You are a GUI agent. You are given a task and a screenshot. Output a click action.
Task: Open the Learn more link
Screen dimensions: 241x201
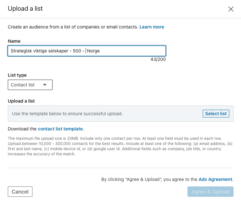tap(152, 27)
